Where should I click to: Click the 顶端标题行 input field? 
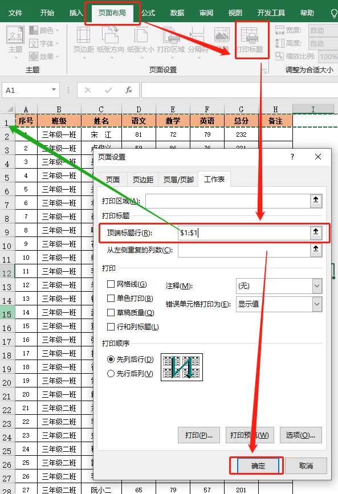point(244,233)
